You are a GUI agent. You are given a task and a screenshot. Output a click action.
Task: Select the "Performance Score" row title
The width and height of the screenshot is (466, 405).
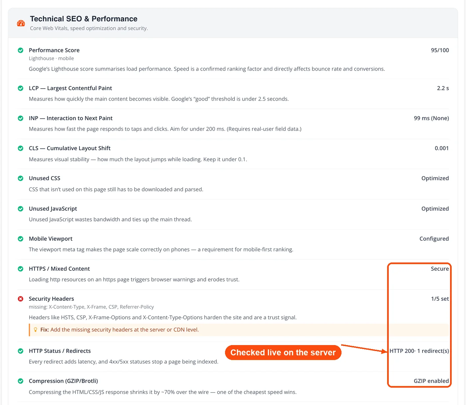pos(54,50)
